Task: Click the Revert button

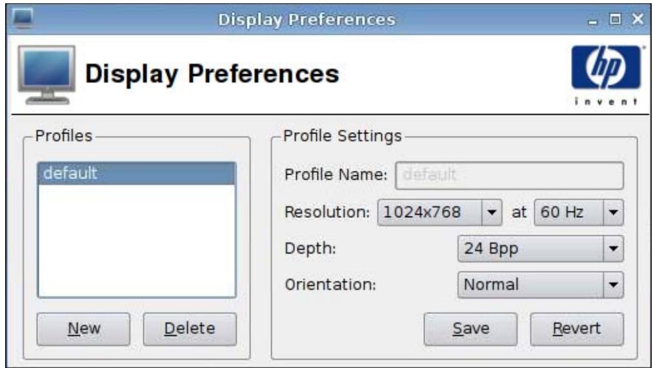Action: (577, 329)
